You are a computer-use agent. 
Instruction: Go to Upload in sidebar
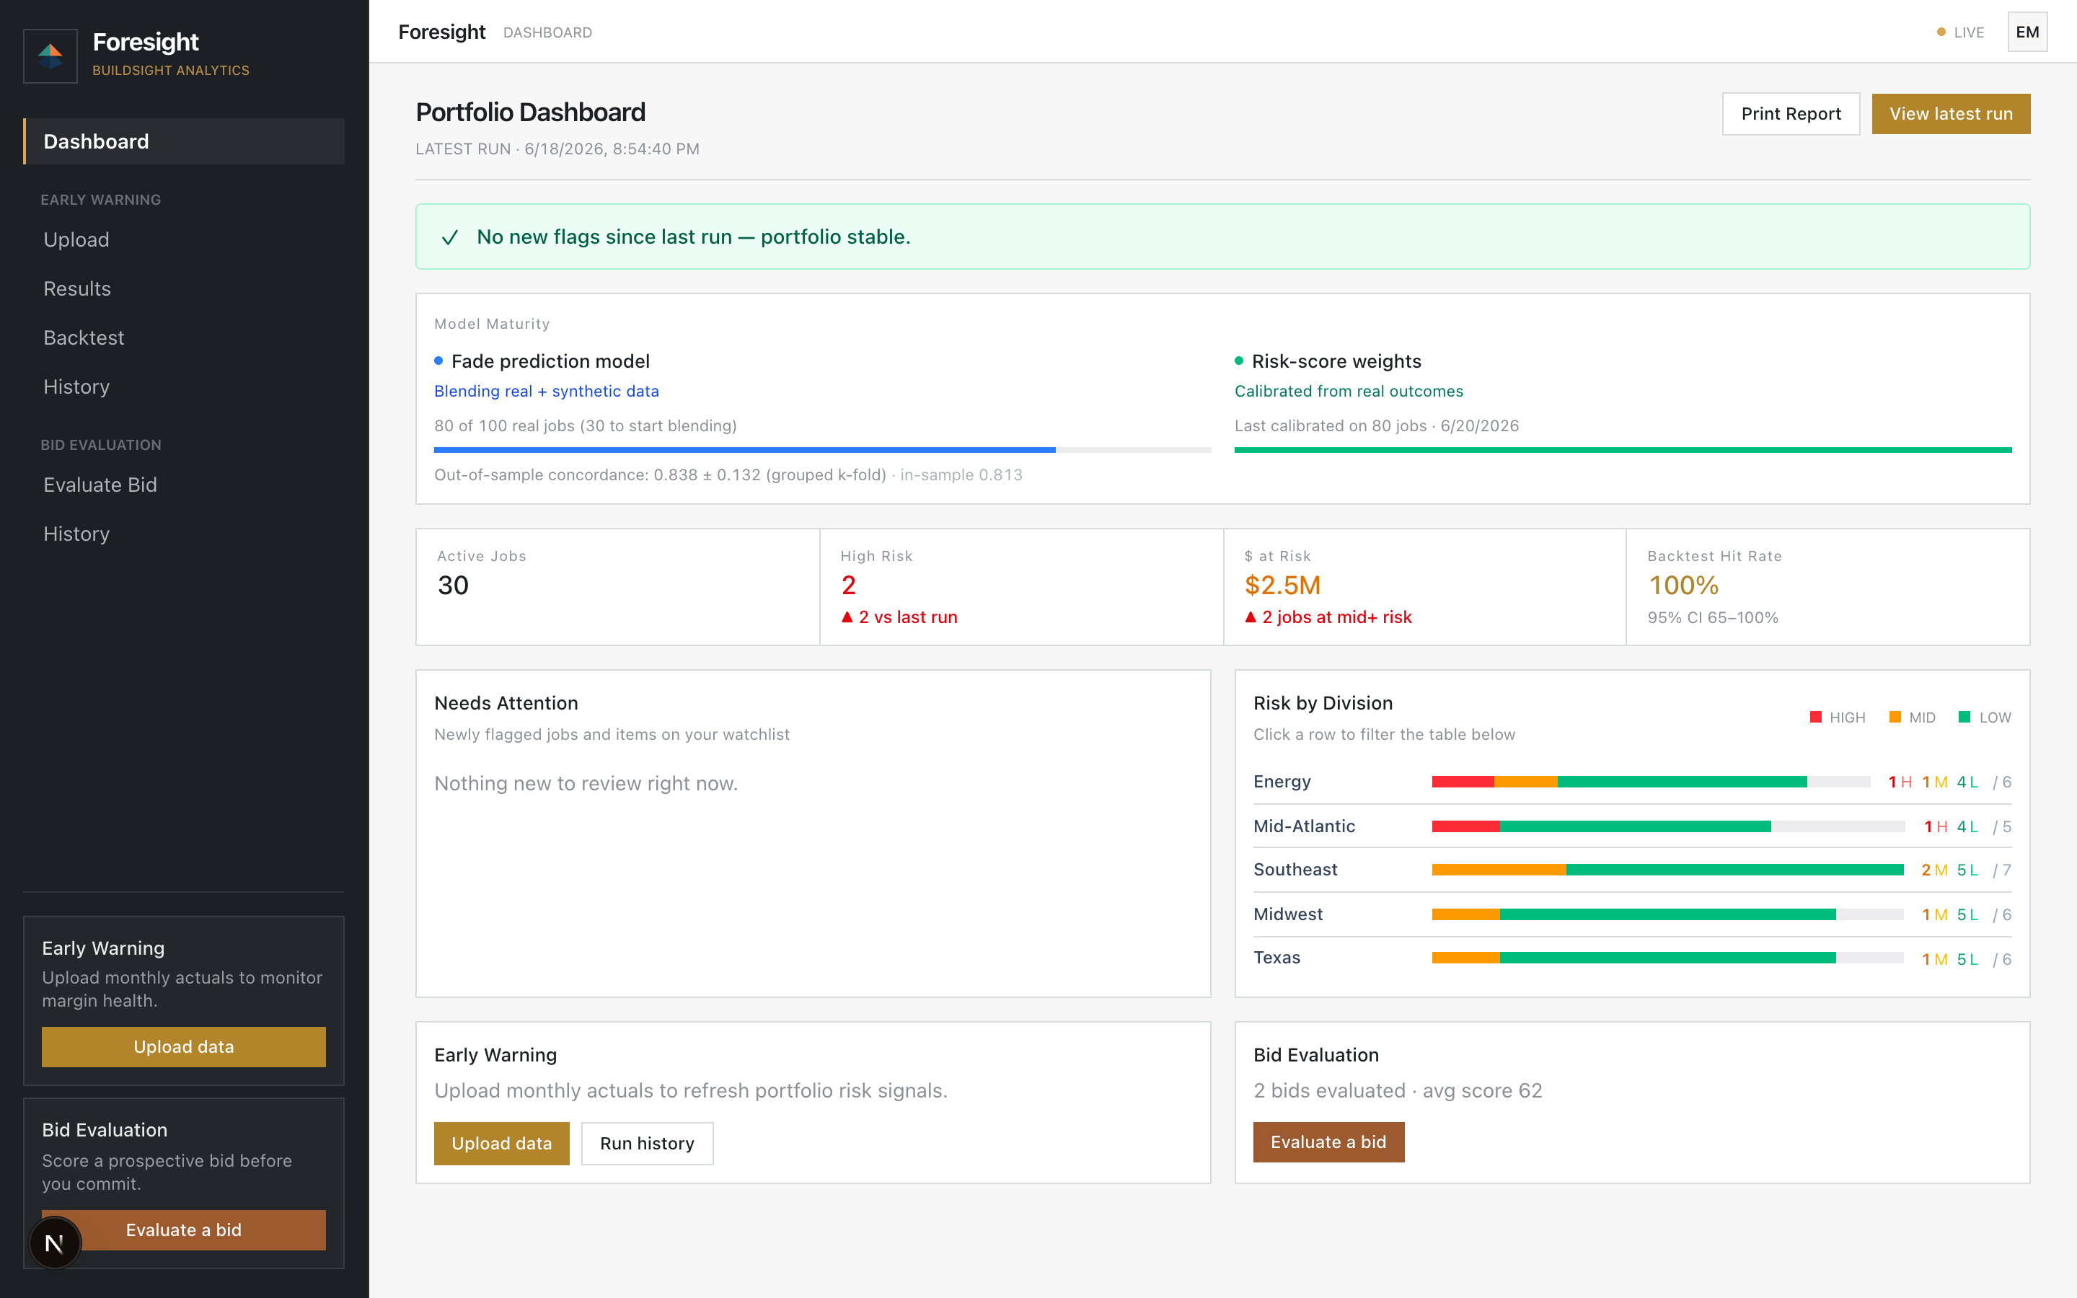pyautogui.click(x=76, y=239)
